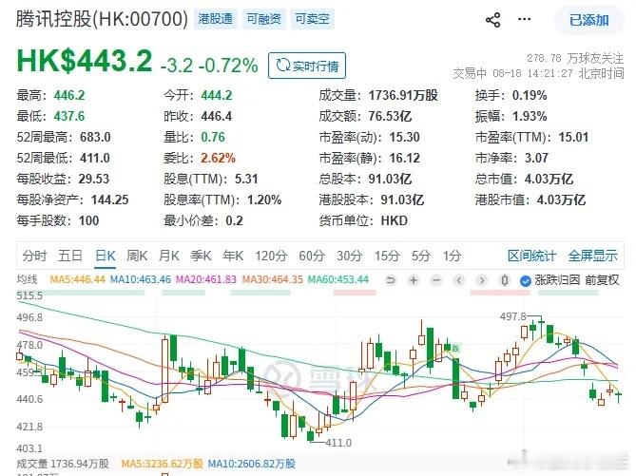Image resolution: width=636 pixels, height=476 pixels.
Task: Switch to 15分 interval tab
Action: click(387, 256)
